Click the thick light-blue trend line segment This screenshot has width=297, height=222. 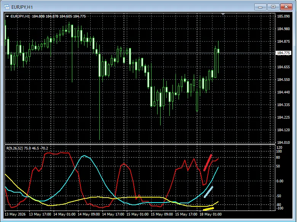click(x=208, y=192)
